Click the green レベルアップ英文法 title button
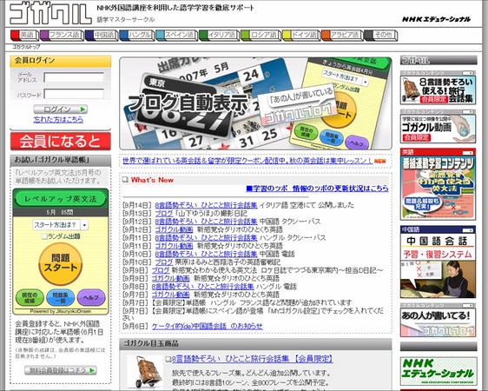The width and height of the screenshot is (488, 391). (x=61, y=199)
